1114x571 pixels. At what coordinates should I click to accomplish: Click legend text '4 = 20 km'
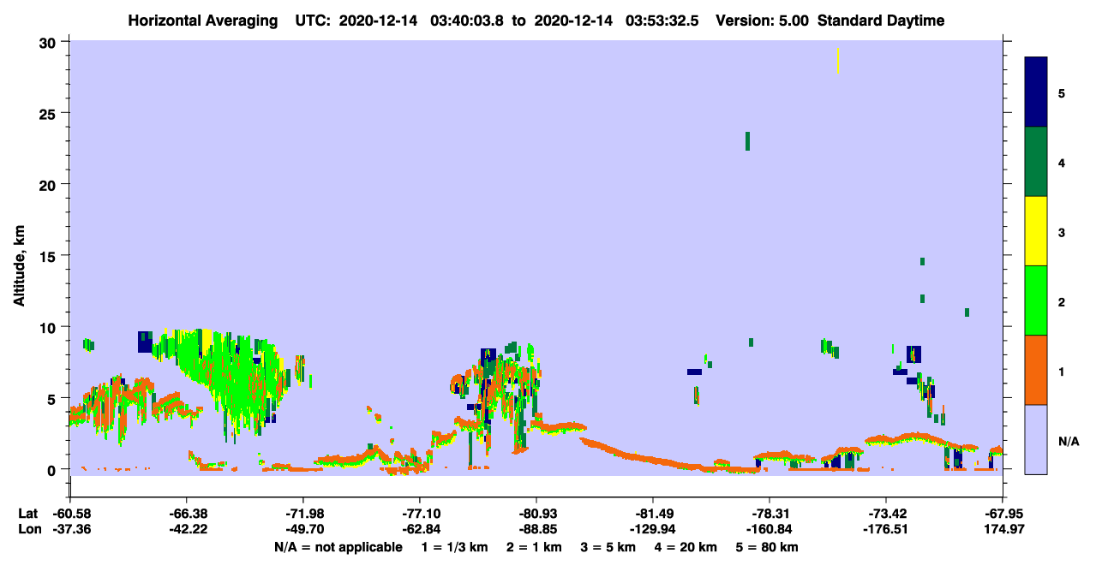(x=686, y=547)
